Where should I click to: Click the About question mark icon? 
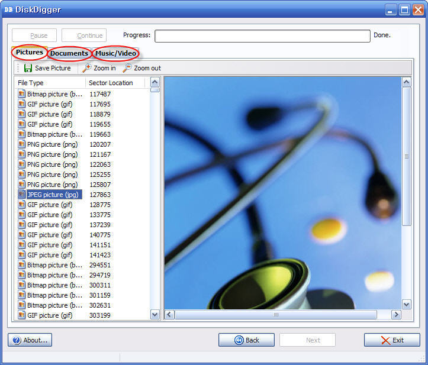[17, 340]
